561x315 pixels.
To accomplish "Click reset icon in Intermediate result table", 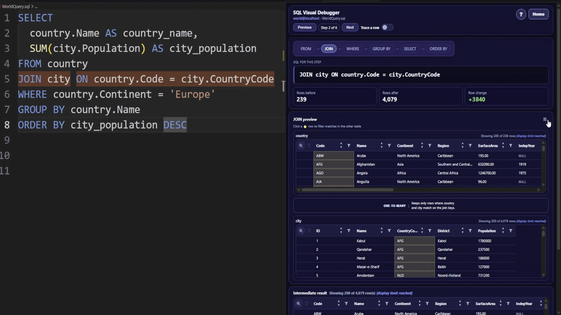I will tap(306, 304).
